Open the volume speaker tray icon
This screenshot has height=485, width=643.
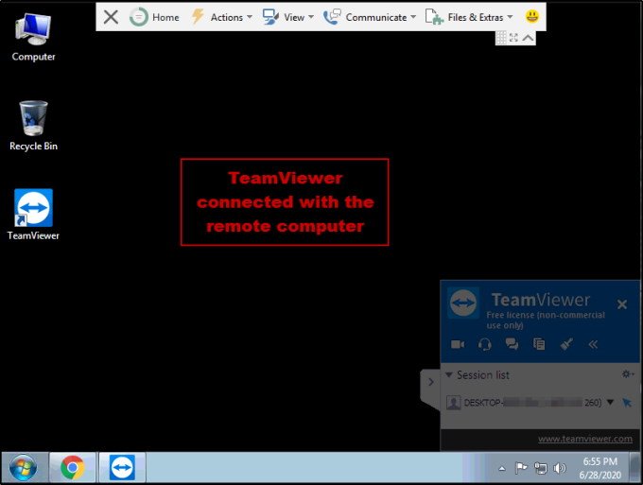(x=560, y=468)
